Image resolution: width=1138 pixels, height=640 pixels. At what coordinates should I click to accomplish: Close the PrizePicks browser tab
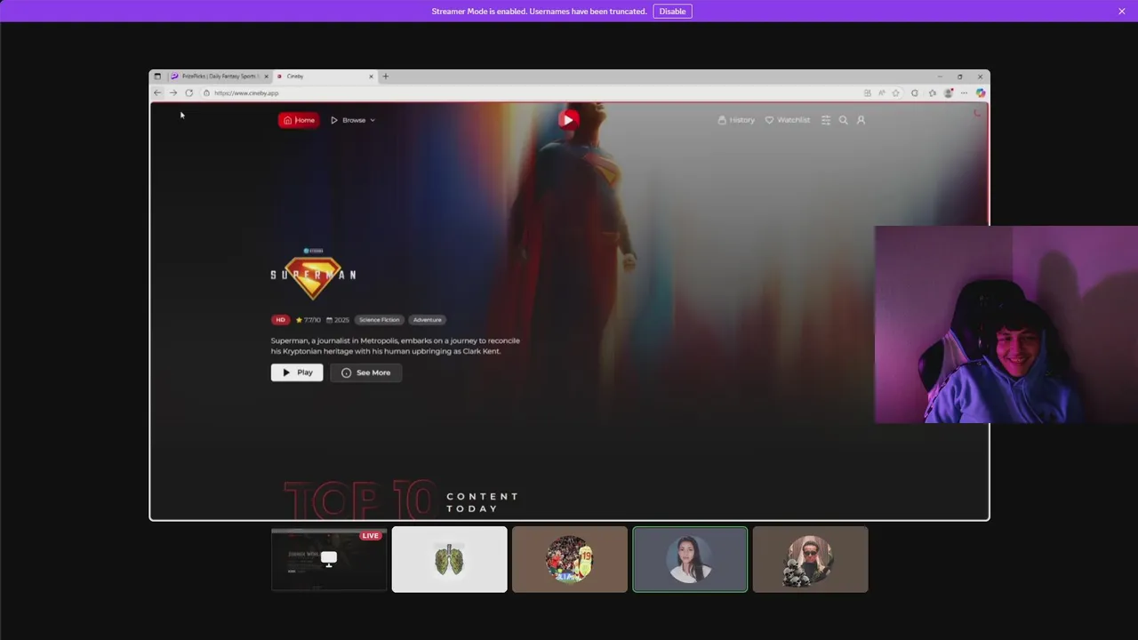click(x=266, y=76)
